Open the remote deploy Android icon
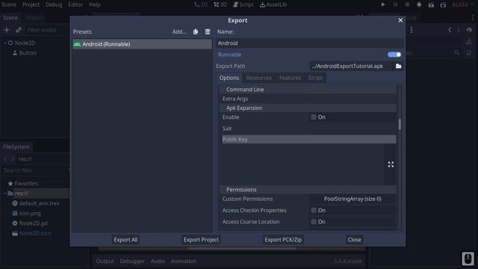 (x=419, y=4)
